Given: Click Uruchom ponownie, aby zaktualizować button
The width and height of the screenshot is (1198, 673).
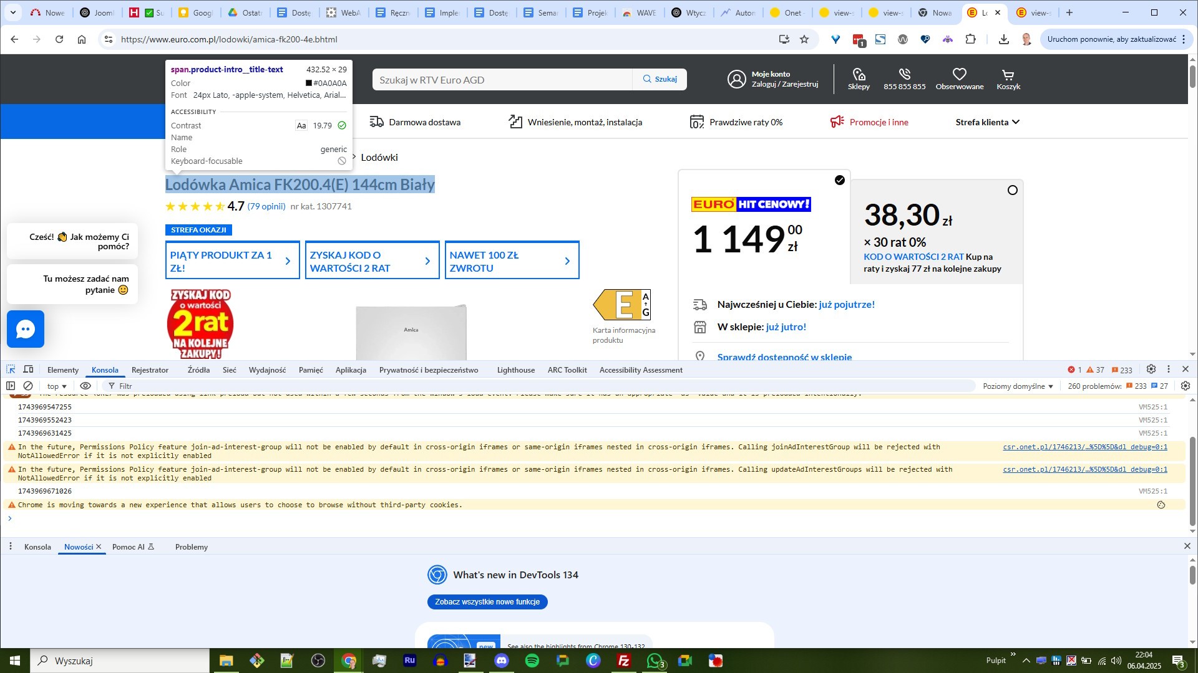Looking at the screenshot, I should point(1111,39).
